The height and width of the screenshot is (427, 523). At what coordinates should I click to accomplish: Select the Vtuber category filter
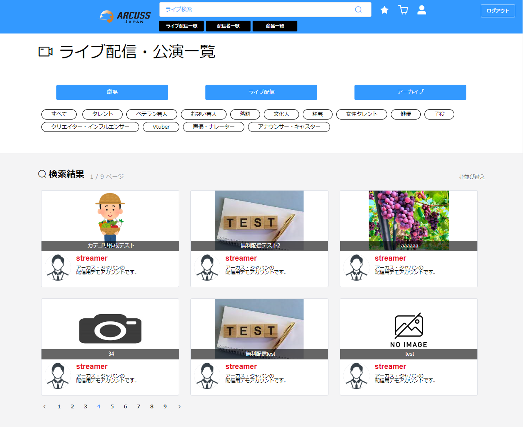[x=161, y=127]
